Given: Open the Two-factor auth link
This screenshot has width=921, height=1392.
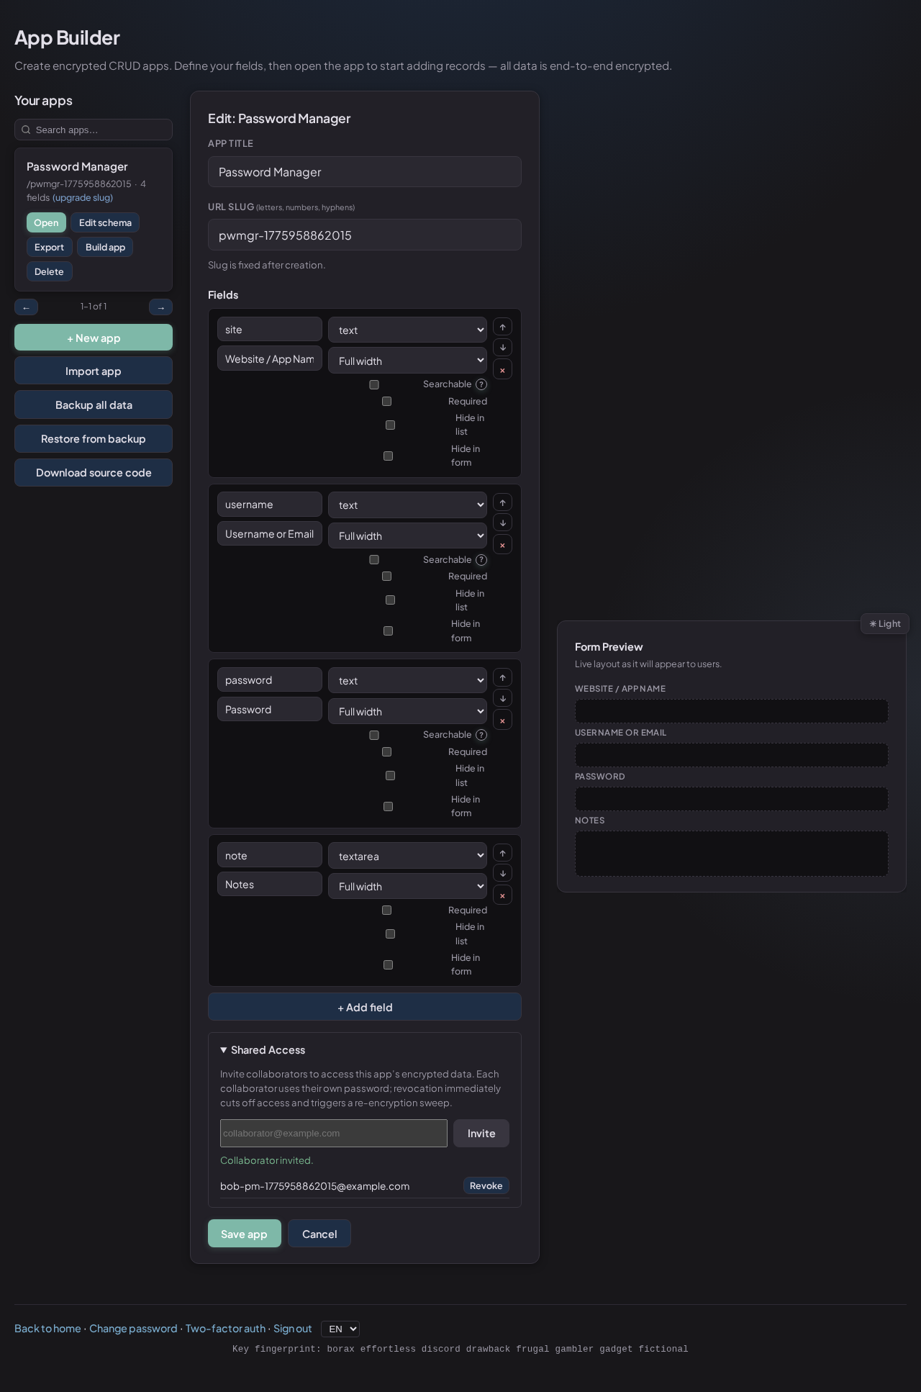Looking at the screenshot, I should (225, 1329).
